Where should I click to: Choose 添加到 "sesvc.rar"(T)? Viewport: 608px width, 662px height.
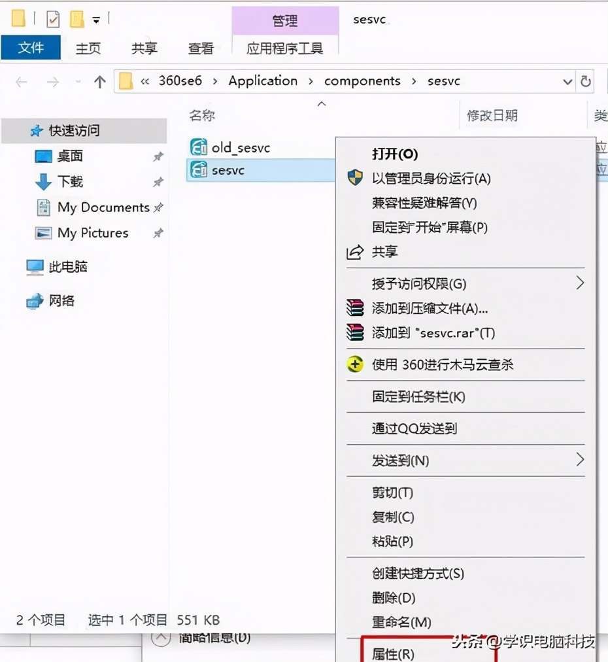(433, 333)
